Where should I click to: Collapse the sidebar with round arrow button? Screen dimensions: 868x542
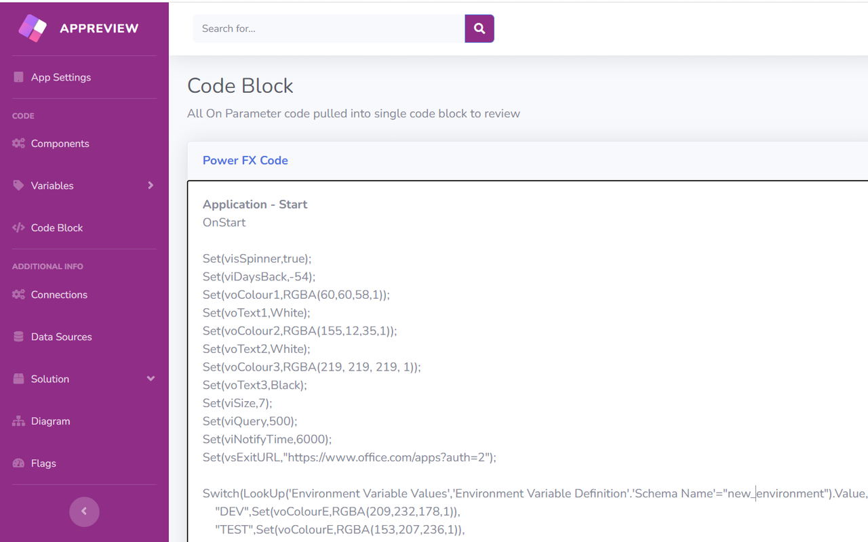pos(84,512)
